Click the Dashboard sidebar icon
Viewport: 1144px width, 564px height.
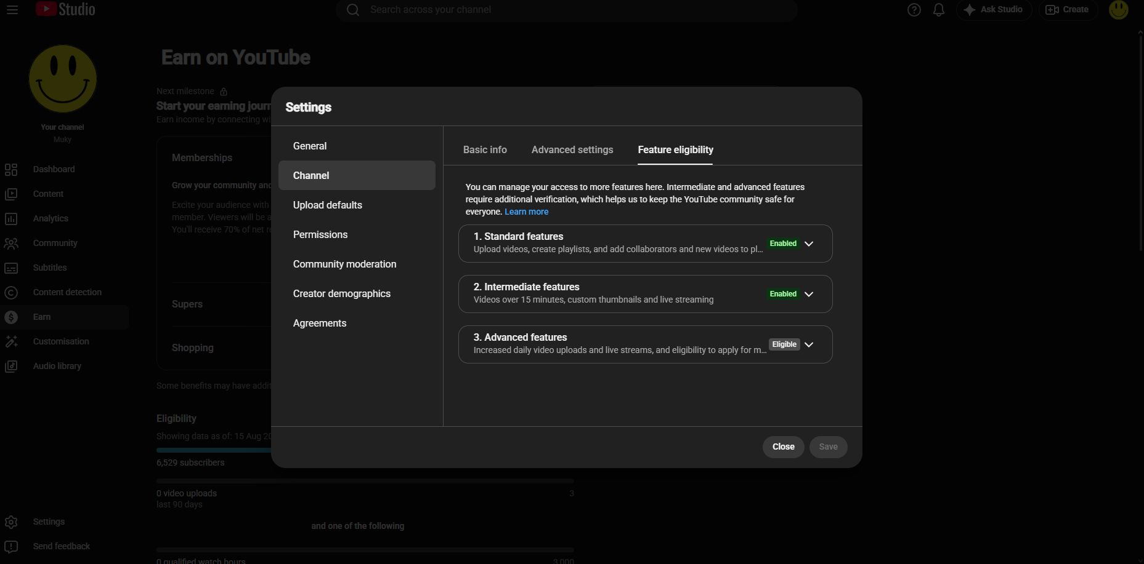tap(11, 170)
